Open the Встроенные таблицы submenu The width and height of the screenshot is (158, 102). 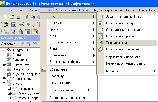(68, 62)
